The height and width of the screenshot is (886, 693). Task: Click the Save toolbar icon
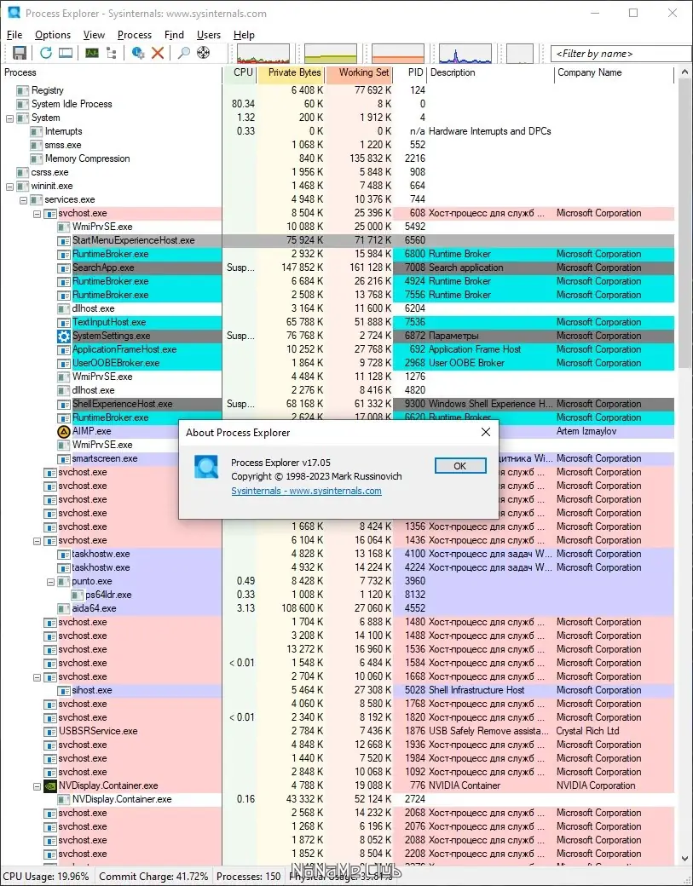click(x=20, y=53)
